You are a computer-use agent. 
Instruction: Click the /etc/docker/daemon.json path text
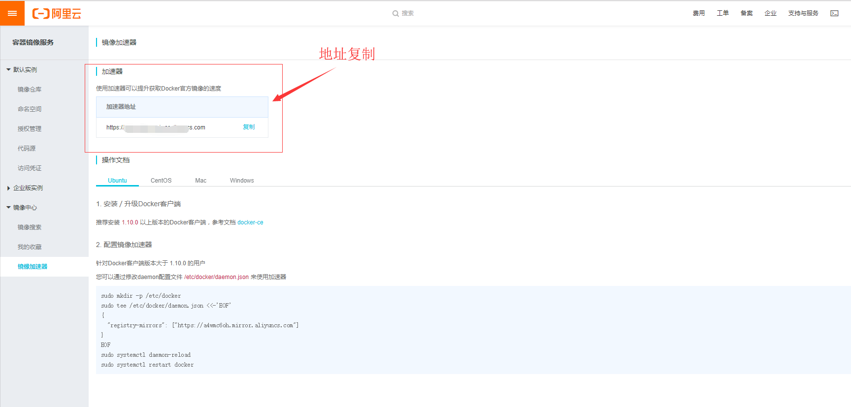point(216,277)
